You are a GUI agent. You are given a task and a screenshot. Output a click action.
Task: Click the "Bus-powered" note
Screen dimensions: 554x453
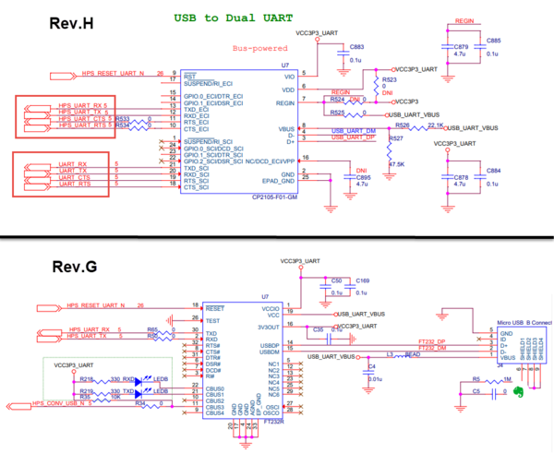(260, 48)
